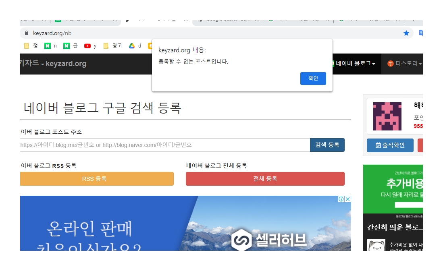Click the 검색 등록 button
Viewport: 443px width, 271px height.
pos(327,145)
